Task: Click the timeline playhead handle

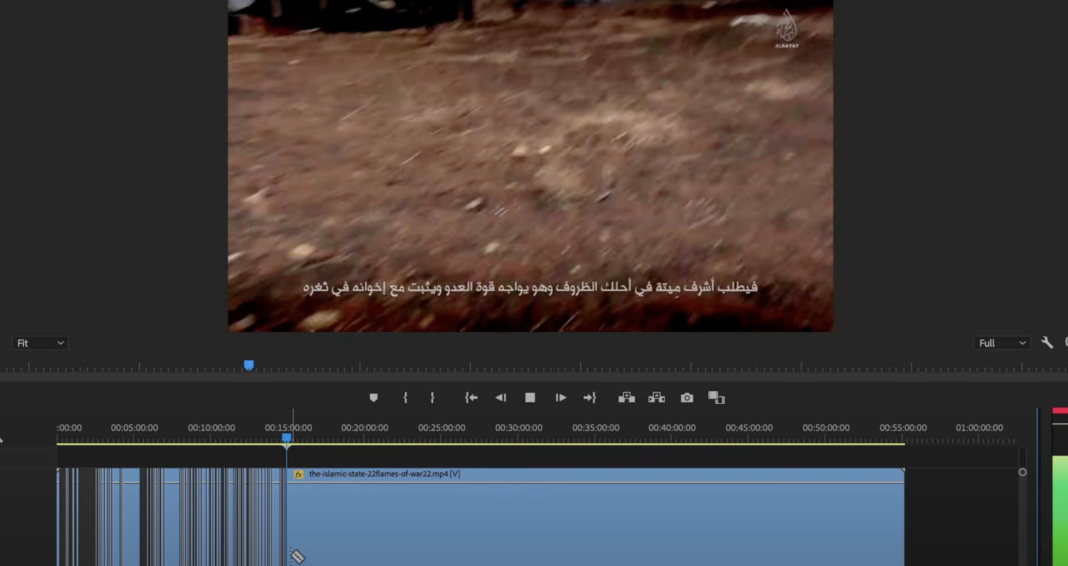Action: click(286, 438)
